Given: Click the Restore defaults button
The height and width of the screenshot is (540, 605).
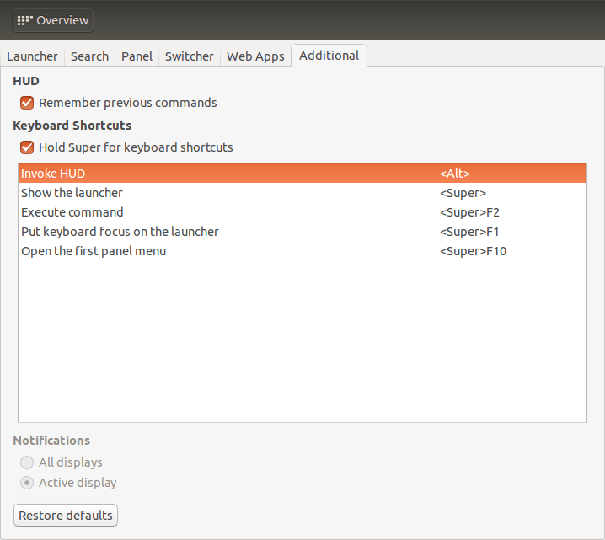Looking at the screenshot, I should pyautogui.click(x=66, y=516).
